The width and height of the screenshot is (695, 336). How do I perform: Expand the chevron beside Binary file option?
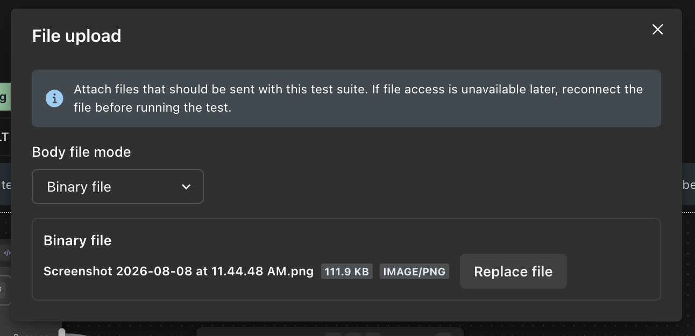pyautogui.click(x=186, y=187)
